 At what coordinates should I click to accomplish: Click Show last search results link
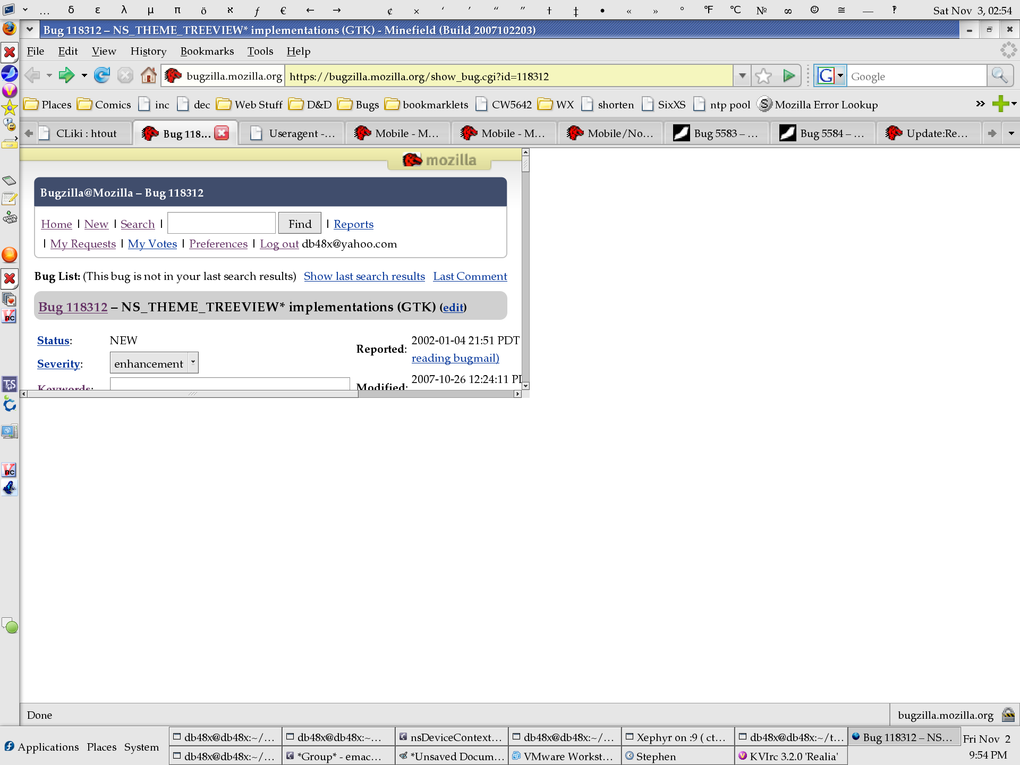coord(364,276)
